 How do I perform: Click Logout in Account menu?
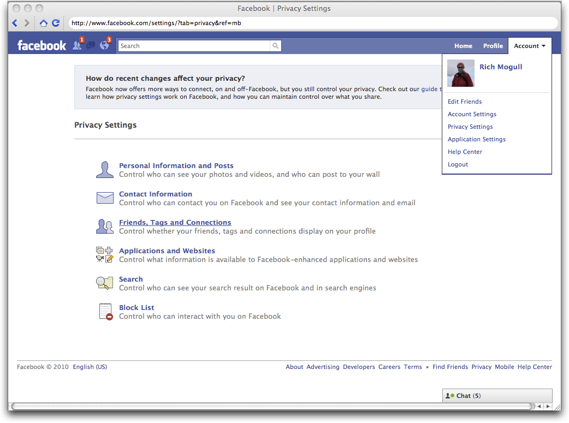(x=458, y=164)
